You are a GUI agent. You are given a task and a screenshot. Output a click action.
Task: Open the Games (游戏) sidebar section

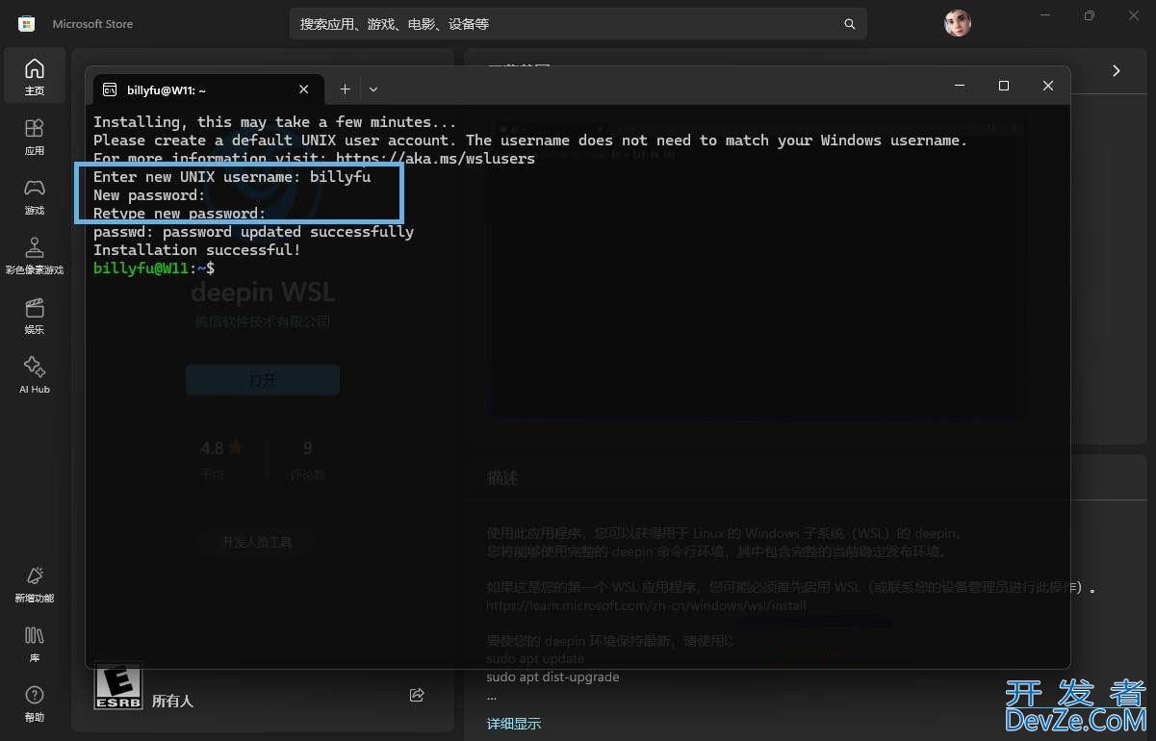35,195
